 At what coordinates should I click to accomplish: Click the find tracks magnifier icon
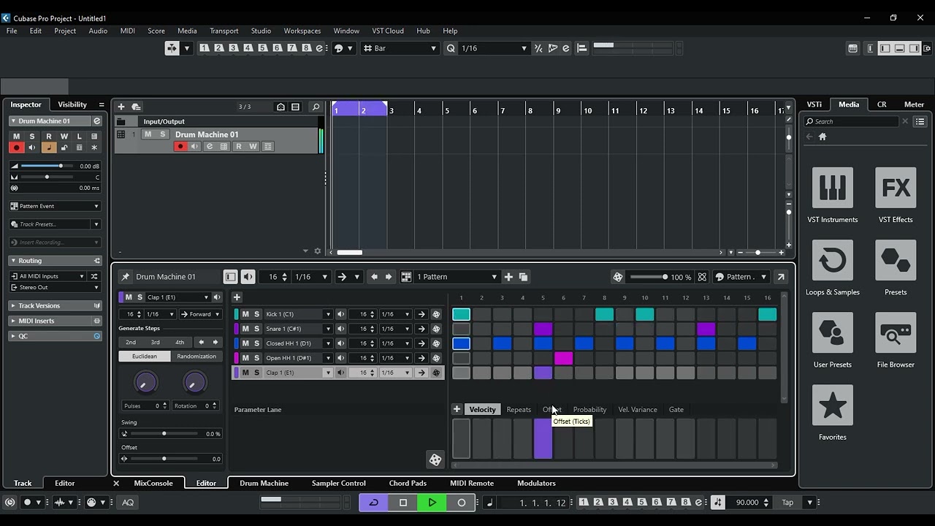click(316, 107)
